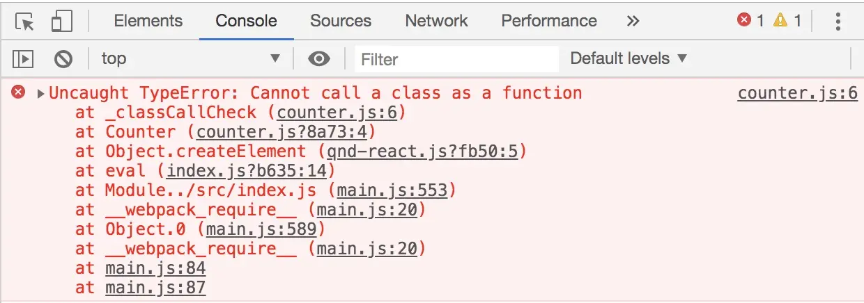Open the three-dot DevTools menu
Screen dimensions: 864x303
[838, 22]
